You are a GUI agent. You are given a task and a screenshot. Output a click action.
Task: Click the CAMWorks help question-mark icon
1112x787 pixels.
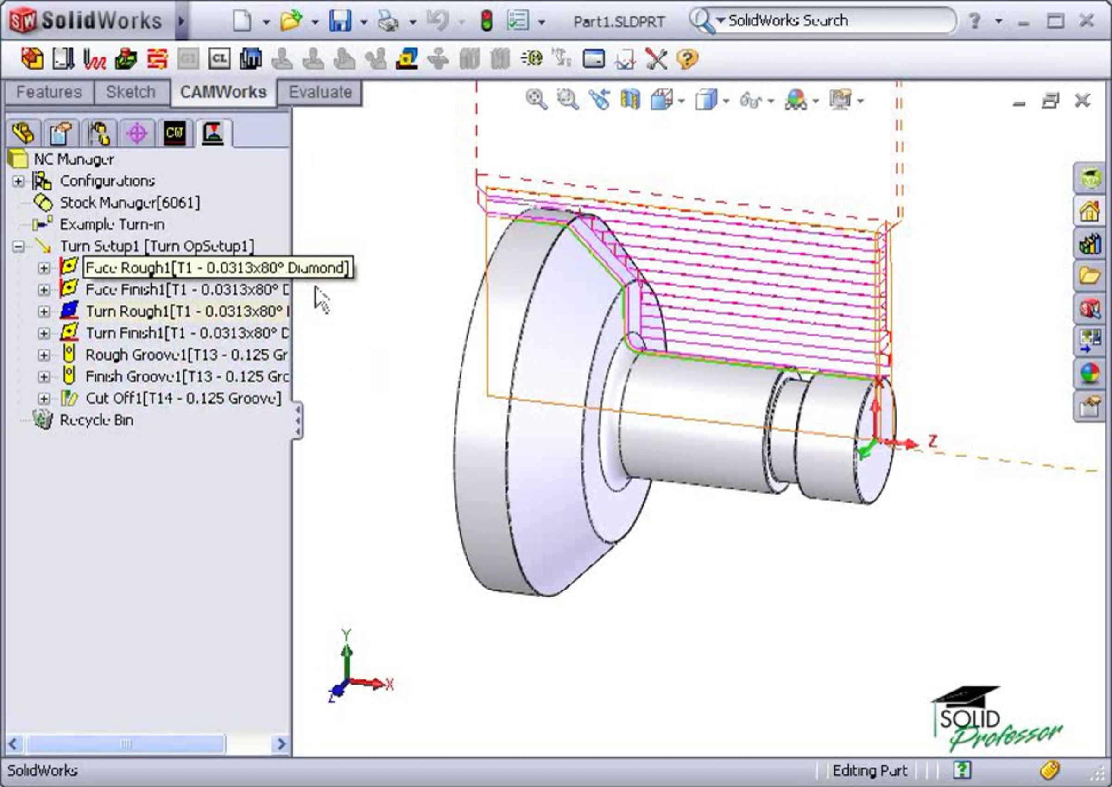click(687, 59)
